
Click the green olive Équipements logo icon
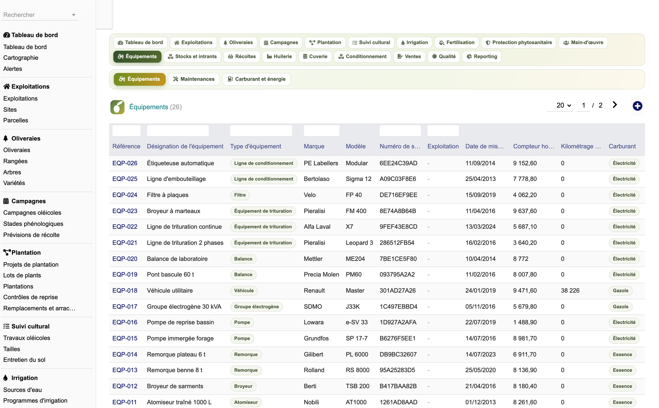[117, 107]
